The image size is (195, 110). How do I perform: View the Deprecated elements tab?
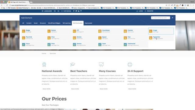point(88,23)
